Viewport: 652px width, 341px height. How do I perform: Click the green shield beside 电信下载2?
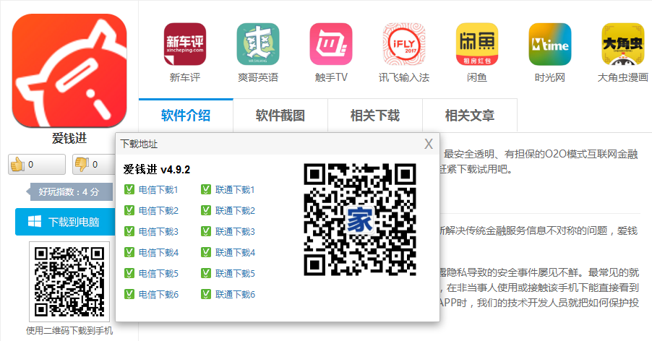coord(129,210)
